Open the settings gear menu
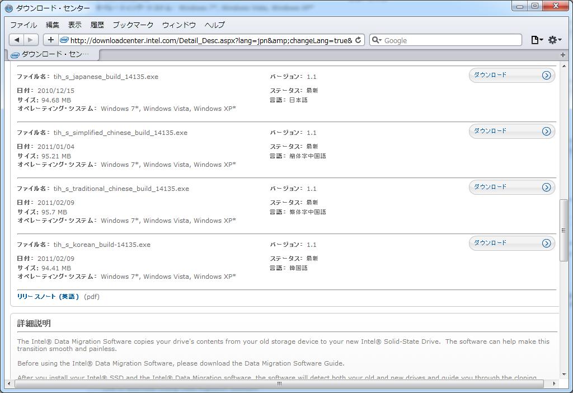Viewport: 573px width, 393px height. tap(555, 40)
